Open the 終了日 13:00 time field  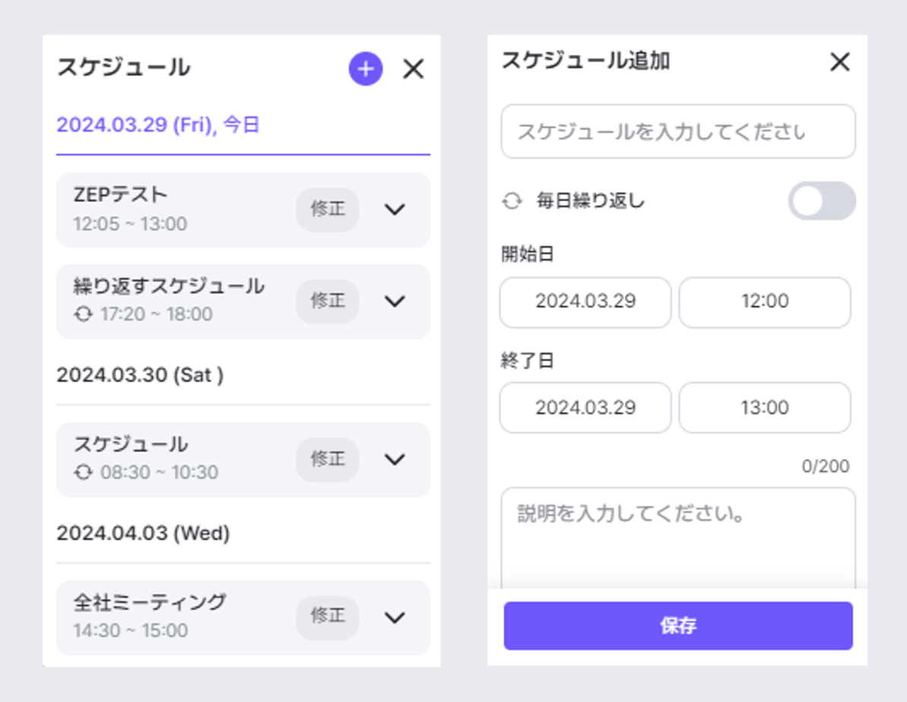click(764, 408)
